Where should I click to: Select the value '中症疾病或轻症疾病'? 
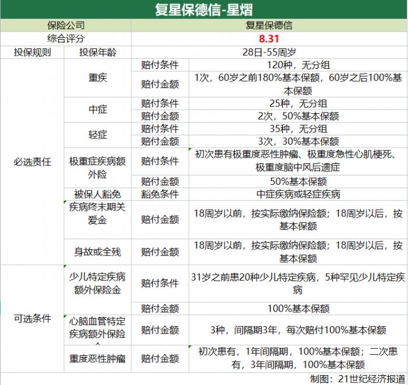pos(298,194)
